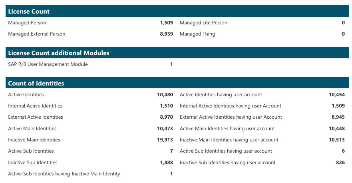Click Inactive Main Identities having user account value
This screenshot has height=183, width=352.
(337, 140)
